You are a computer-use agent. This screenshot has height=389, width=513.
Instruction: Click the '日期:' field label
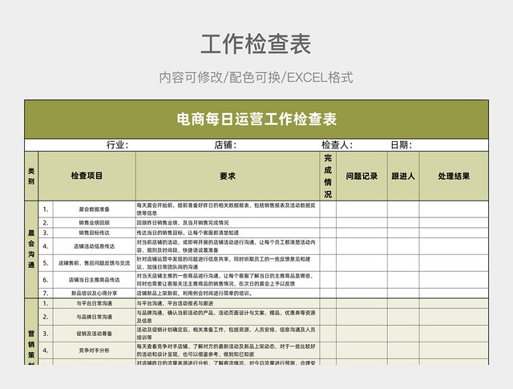click(401, 144)
